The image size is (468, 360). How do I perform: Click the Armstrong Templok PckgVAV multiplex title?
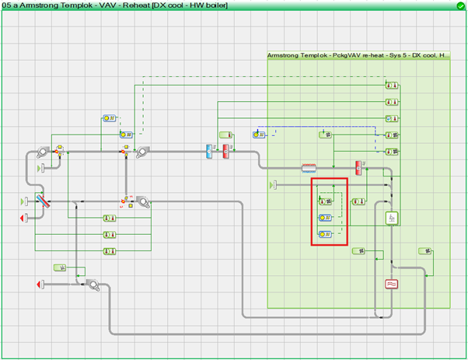pyautogui.click(x=358, y=56)
